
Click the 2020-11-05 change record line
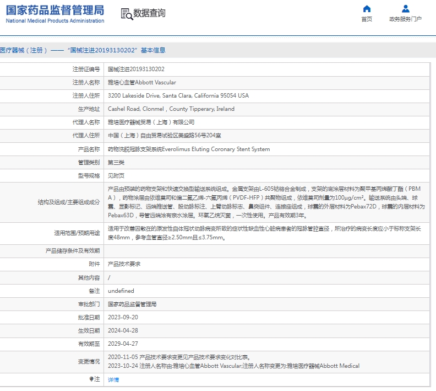[179, 357]
